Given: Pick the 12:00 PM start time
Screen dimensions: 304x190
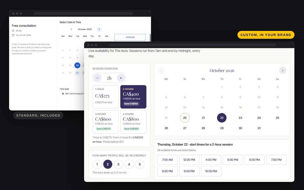Looking at the screenshot, I should (189, 160).
